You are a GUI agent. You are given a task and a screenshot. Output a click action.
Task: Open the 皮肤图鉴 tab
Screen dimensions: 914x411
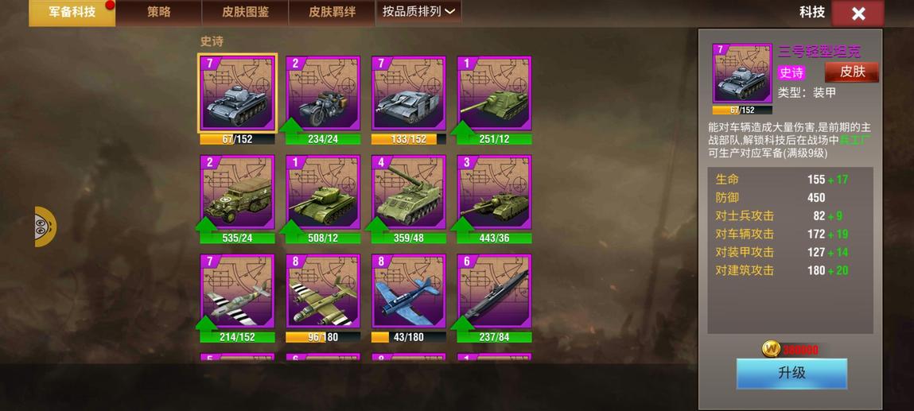pyautogui.click(x=246, y=12)
